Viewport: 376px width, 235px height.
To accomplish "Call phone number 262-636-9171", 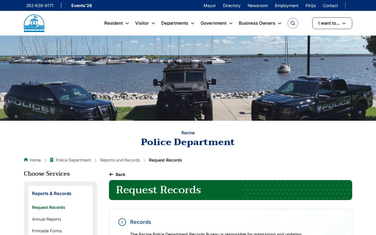I will [40, 6].
